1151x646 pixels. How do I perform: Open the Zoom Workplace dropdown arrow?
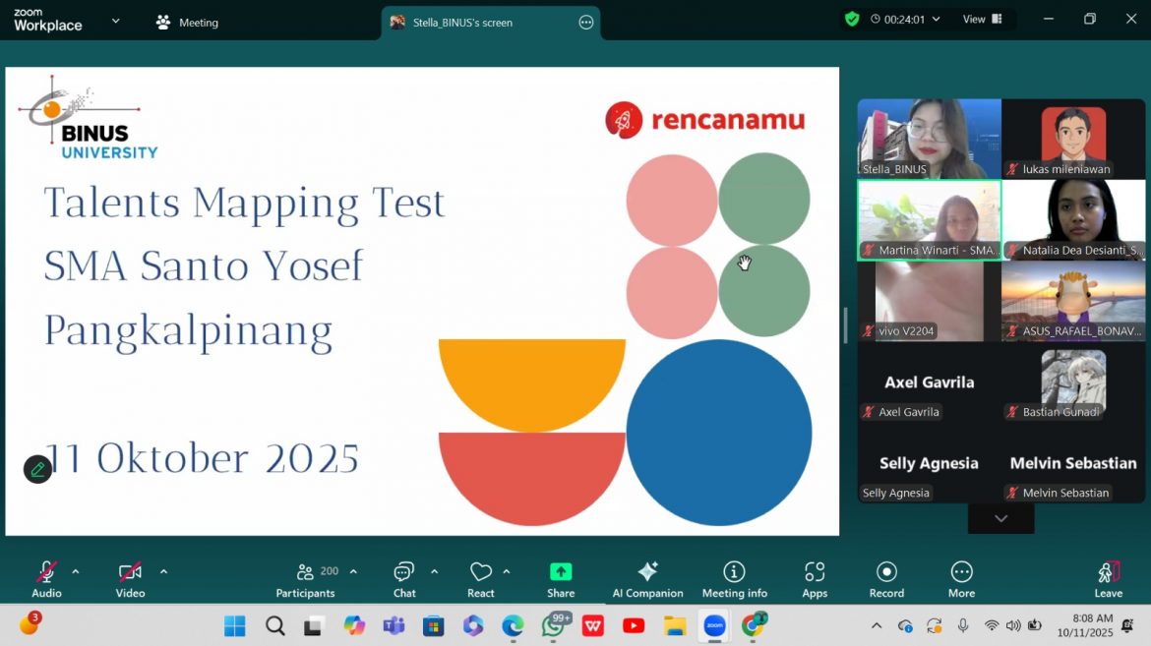[116, 21]
